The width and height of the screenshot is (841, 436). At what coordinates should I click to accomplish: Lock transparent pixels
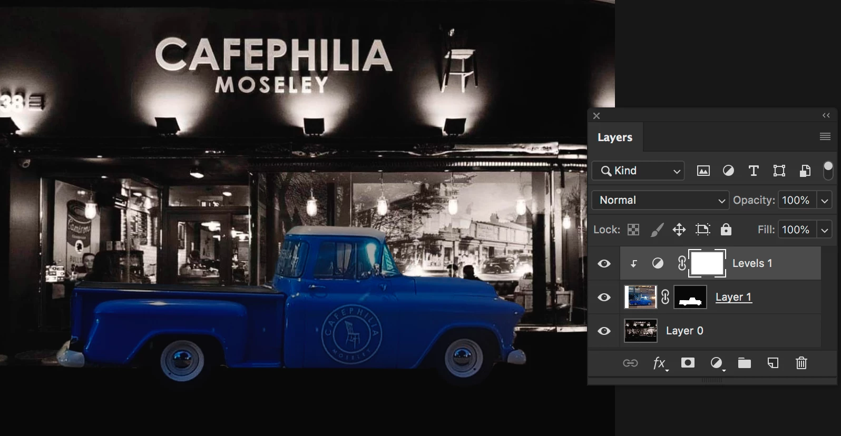[x=633, y=230]
